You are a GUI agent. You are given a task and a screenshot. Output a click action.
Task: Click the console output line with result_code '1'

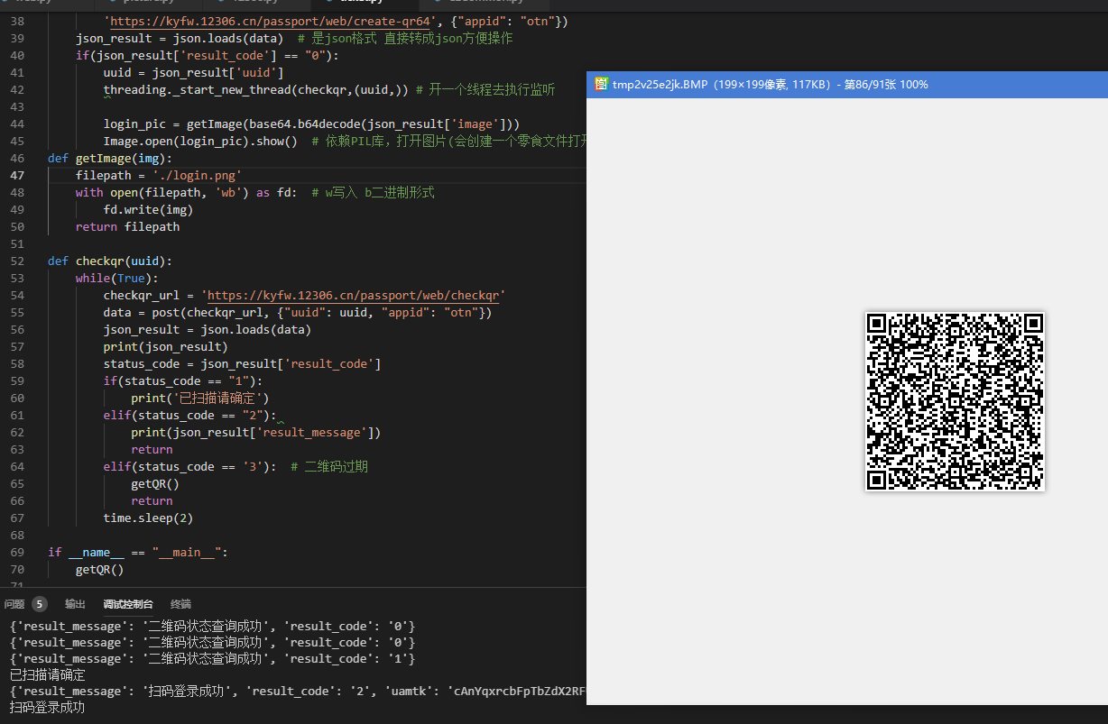[212, 659]
